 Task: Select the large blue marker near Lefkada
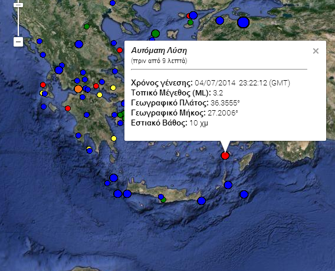59,70
